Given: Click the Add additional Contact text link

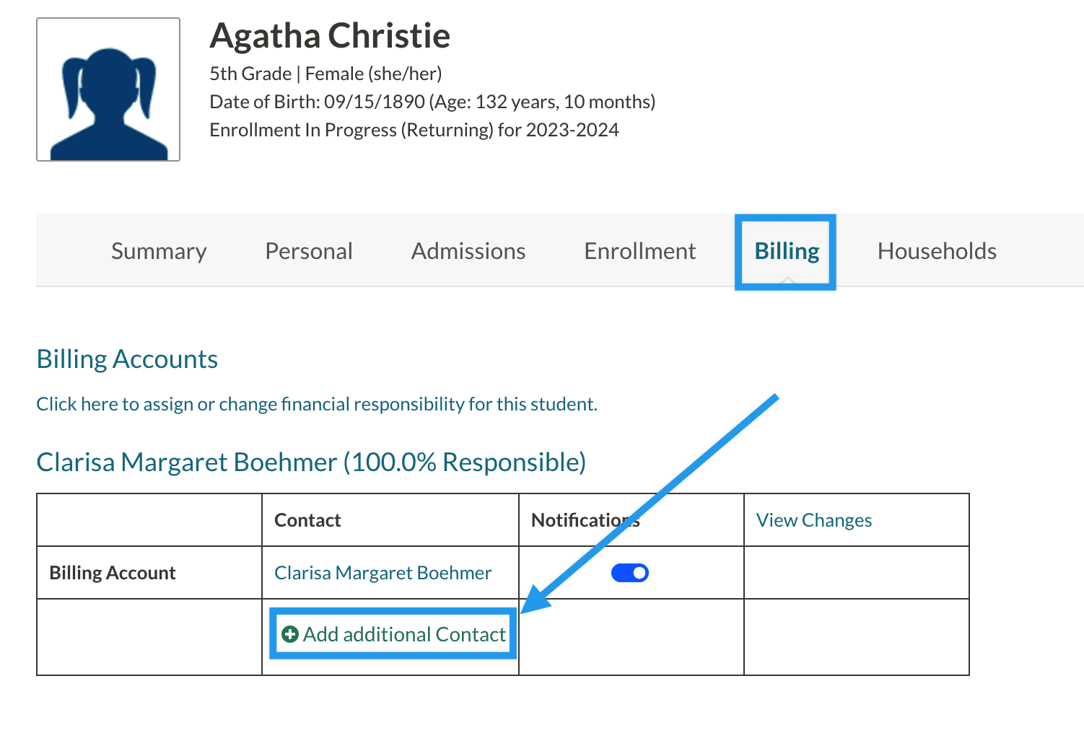Looking at the screenshot, I should click(x=404, y=634).
